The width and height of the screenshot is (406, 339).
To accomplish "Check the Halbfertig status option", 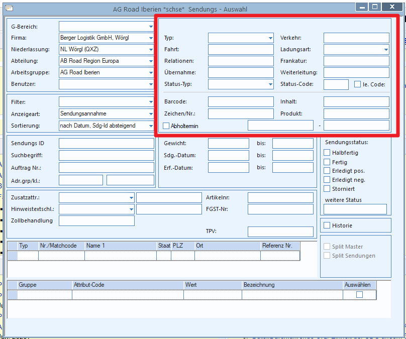I will pos(327,152).
